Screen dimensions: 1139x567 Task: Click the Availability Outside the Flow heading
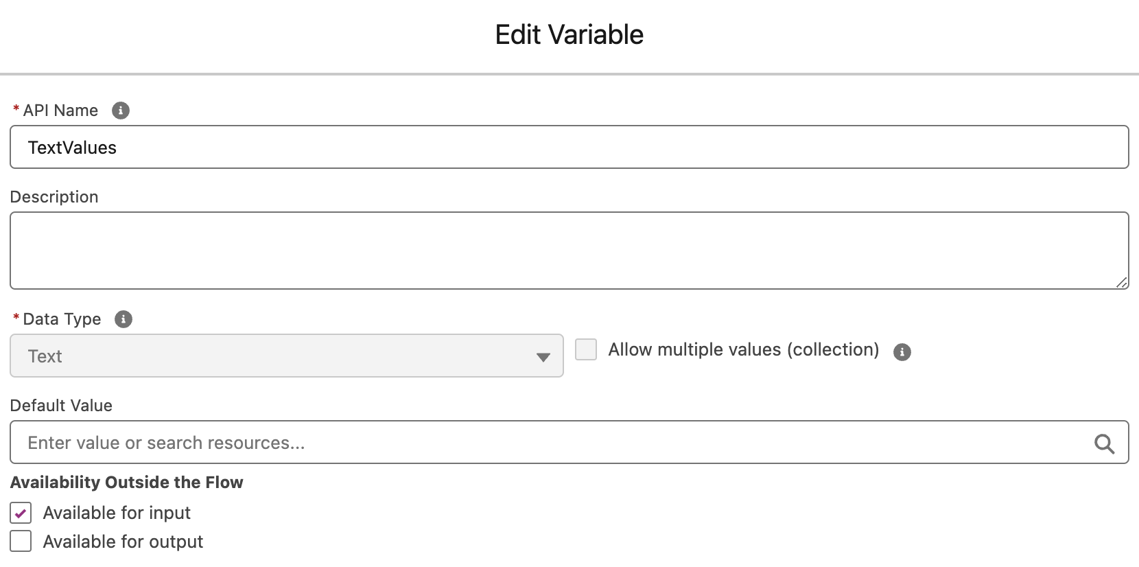pos(126,482)
